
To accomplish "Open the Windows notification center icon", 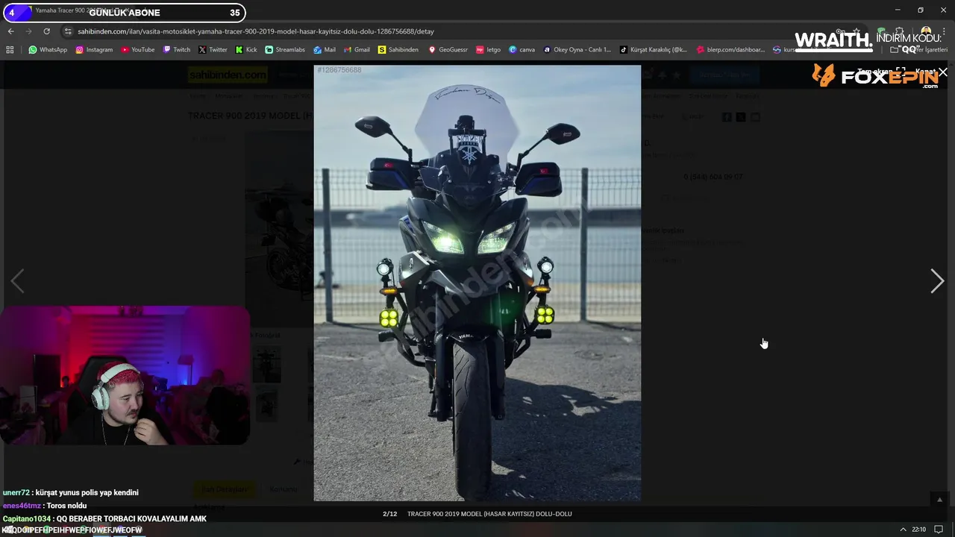I will tap(939, 530).
